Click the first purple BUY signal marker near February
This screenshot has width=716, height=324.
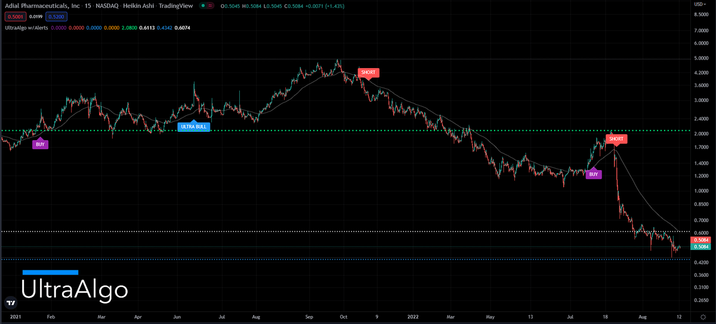point(40,143)
